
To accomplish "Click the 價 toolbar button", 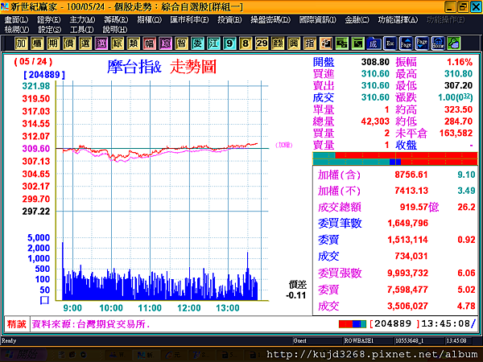I will [x=69, y=43].
